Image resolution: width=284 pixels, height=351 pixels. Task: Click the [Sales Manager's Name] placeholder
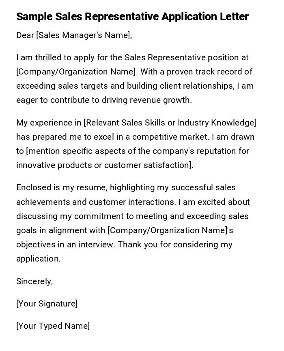tap(84, 36)
